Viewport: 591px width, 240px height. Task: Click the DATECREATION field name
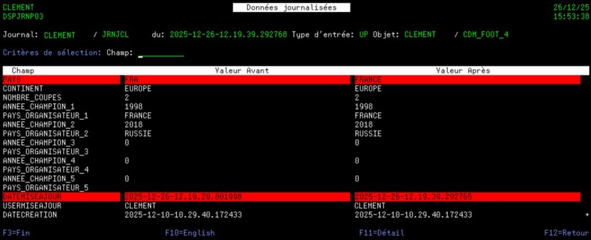(x=30, y=215)
